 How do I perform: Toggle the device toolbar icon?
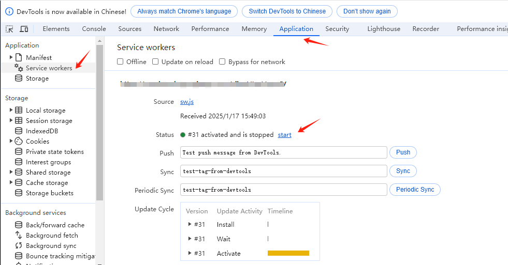point(24,29)
